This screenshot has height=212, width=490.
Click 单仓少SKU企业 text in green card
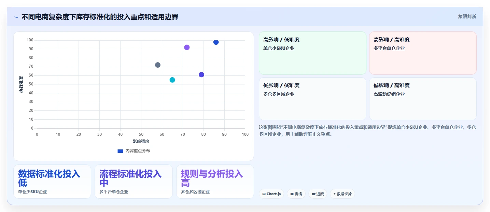279,48
